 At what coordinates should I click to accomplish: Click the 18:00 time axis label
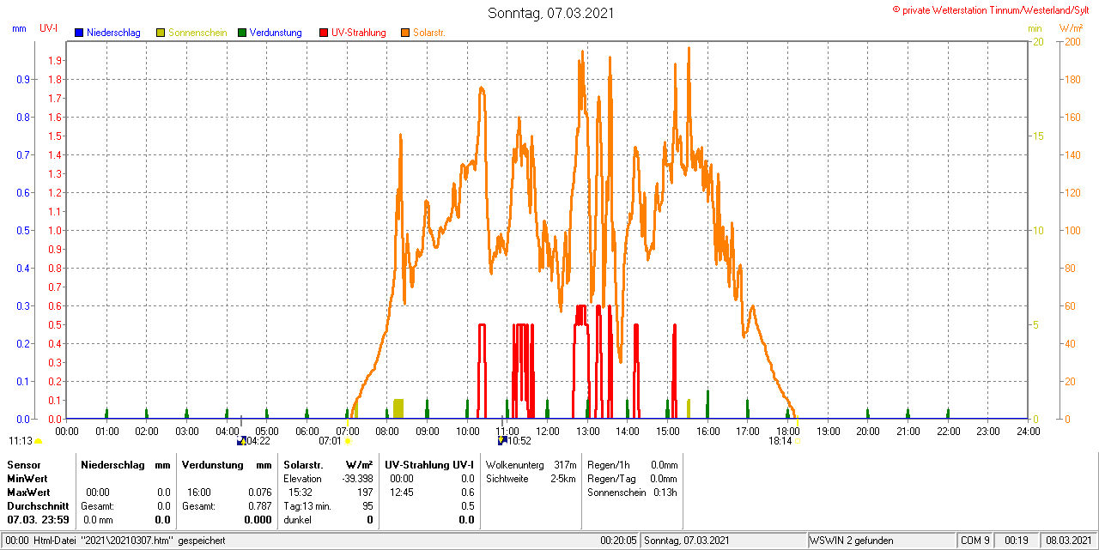[787, 431]
